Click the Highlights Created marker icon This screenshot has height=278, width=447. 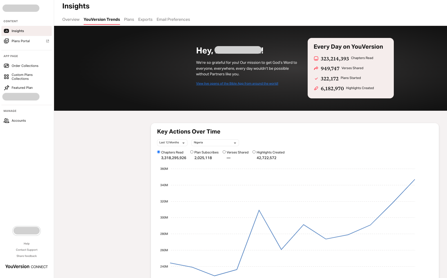316,88
